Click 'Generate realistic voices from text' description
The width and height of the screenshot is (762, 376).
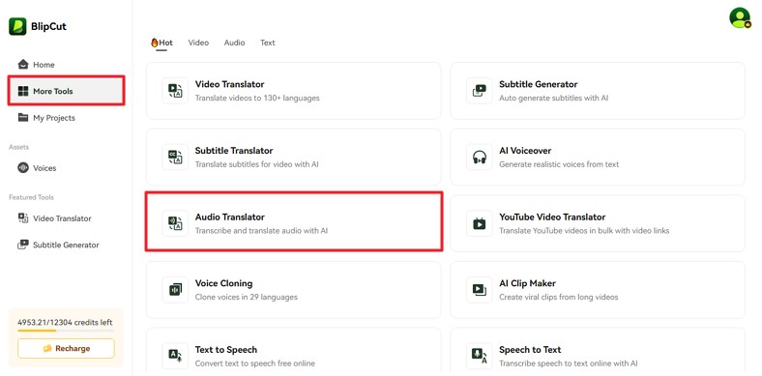559,164
